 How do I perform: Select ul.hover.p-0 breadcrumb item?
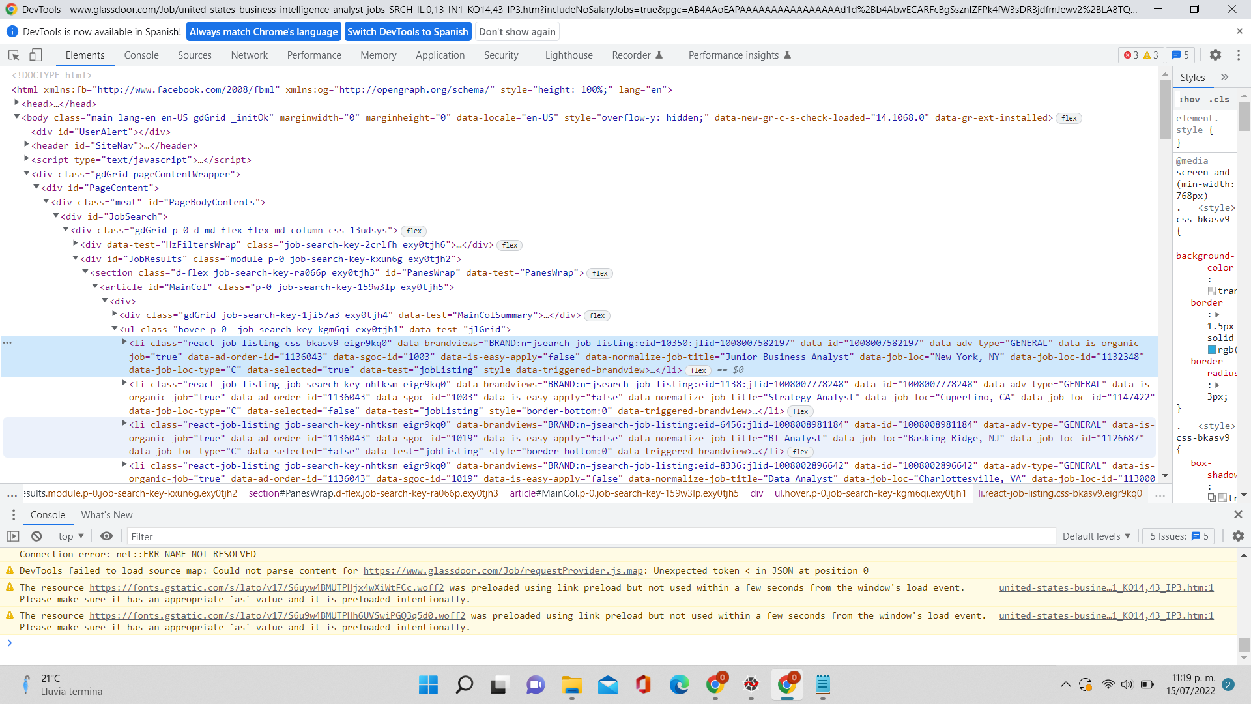870,493
